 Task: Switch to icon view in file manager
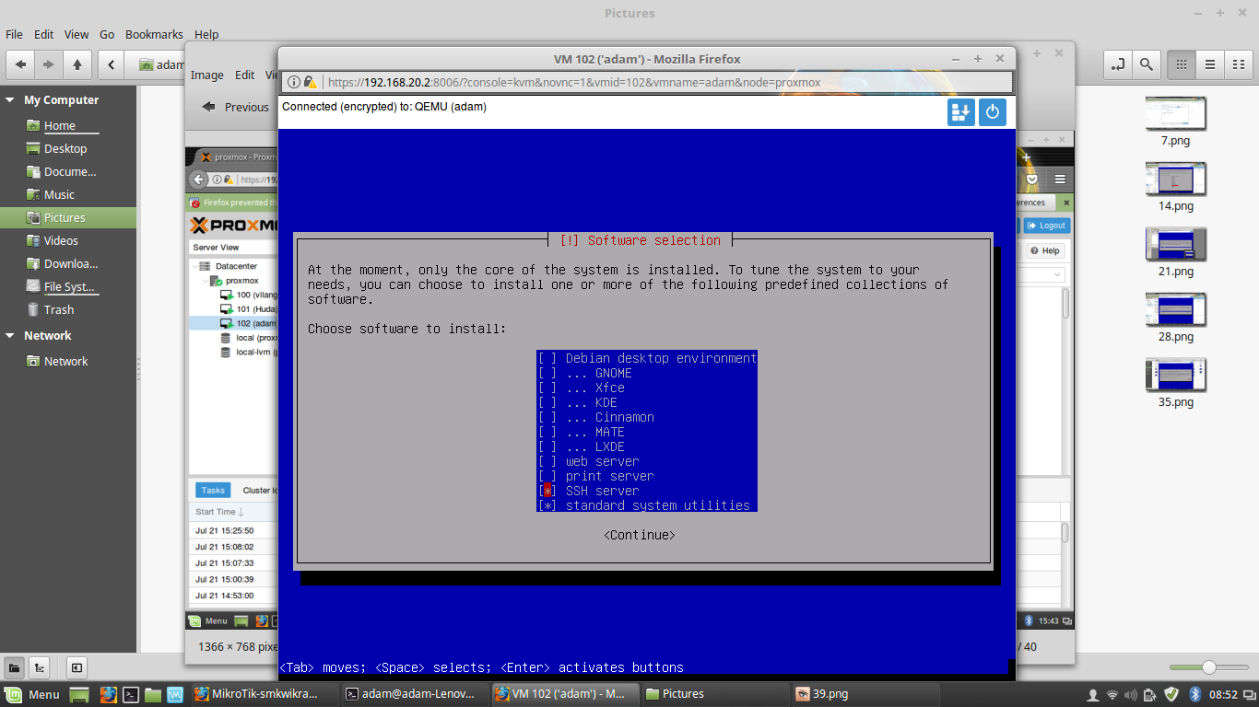(x=1182, y=64)
